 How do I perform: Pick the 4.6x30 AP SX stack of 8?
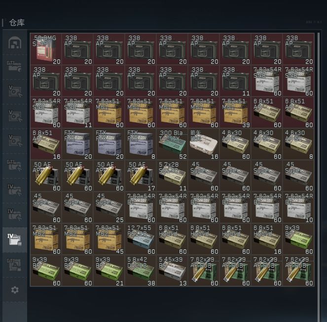298,144
